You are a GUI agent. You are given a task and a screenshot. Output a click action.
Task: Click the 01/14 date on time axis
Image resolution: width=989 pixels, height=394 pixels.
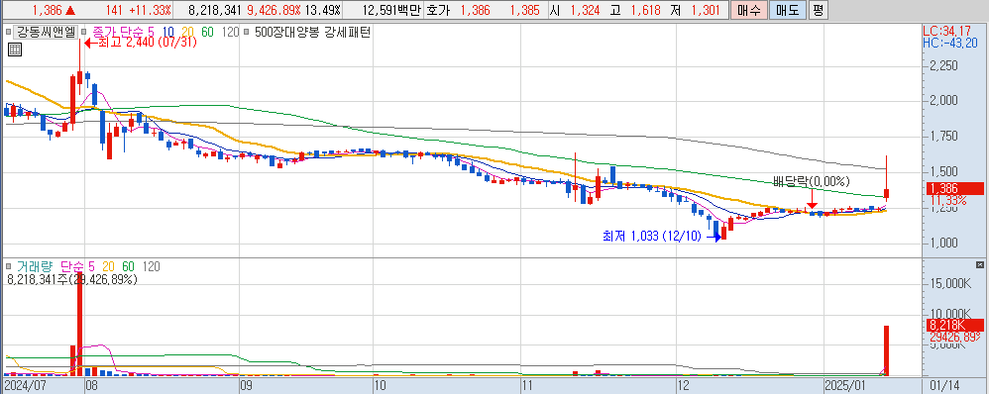click(945, 384)
